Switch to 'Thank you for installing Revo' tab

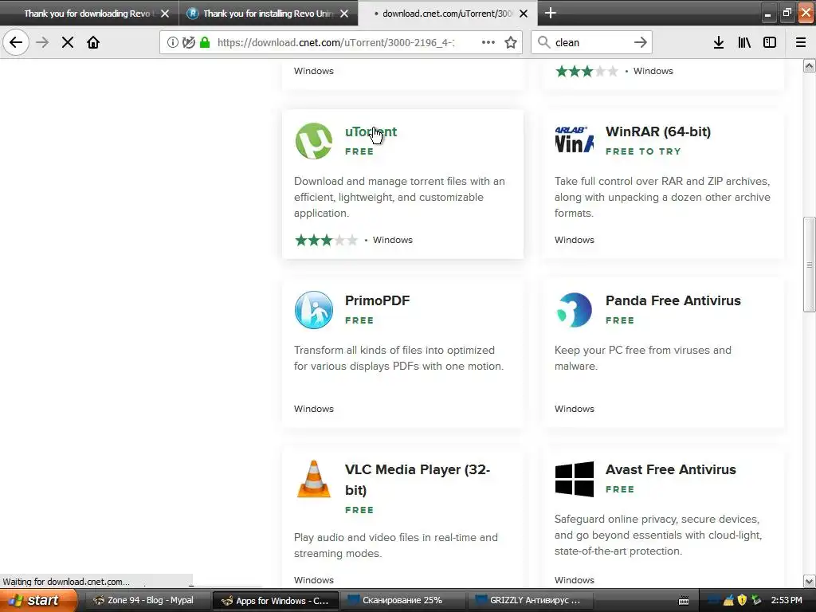tap(268, 14)
